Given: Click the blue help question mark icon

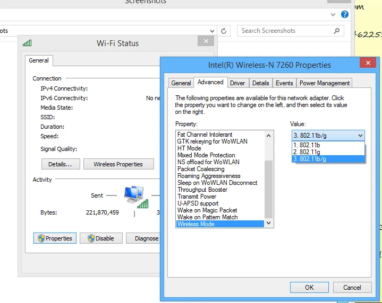Looking at the screenshot, I should tap(344, 14).
